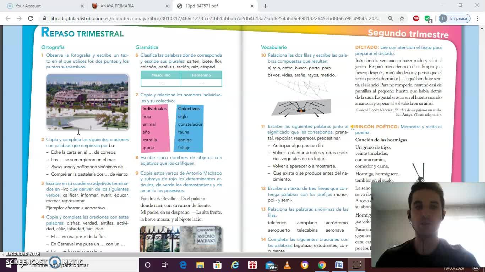
Task: Open Microsoft Word from the taskbar
Action: [339, 265]
